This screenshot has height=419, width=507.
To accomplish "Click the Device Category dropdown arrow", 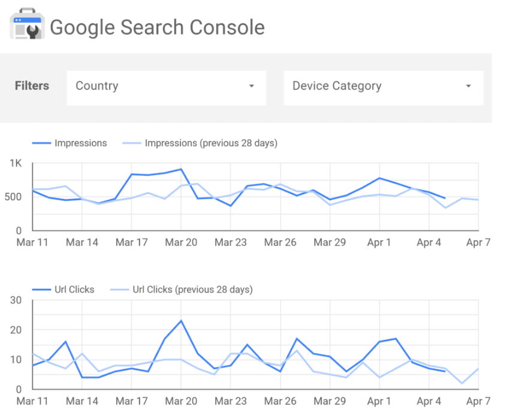I will point(468,87).
